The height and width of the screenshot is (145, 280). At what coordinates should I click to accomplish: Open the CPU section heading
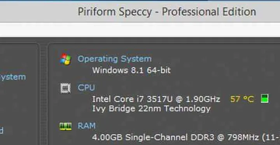86,88
